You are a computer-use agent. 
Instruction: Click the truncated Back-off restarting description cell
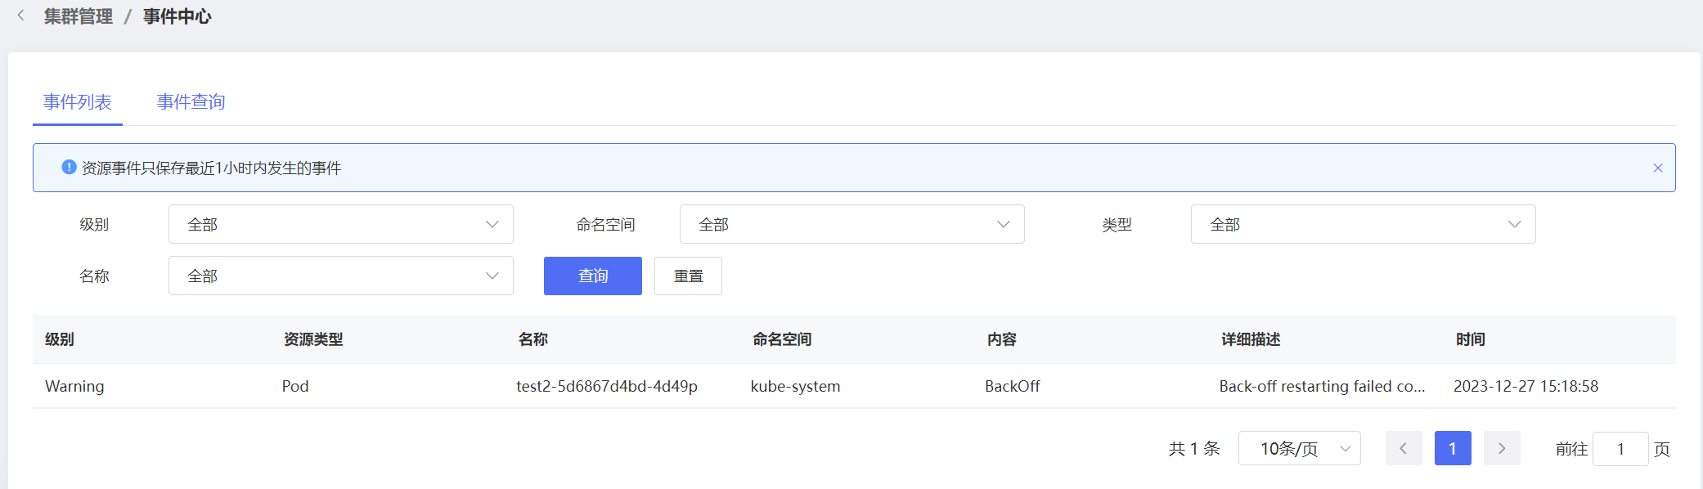coord(1321,386)
